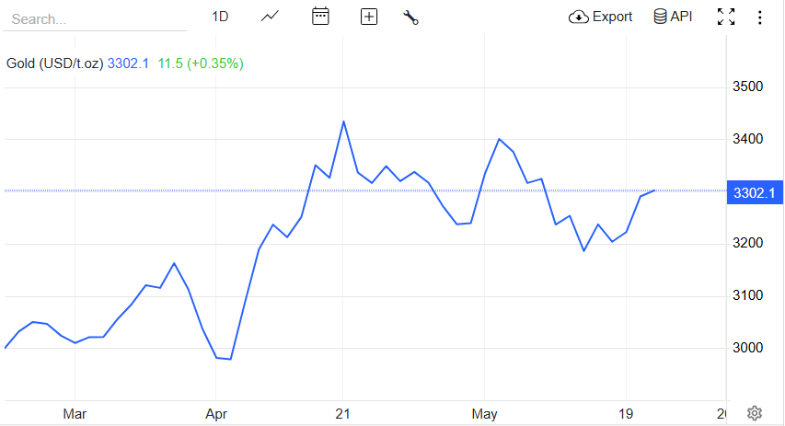
Task: Open the wrench tools icon
Action: tap(411, 17)
